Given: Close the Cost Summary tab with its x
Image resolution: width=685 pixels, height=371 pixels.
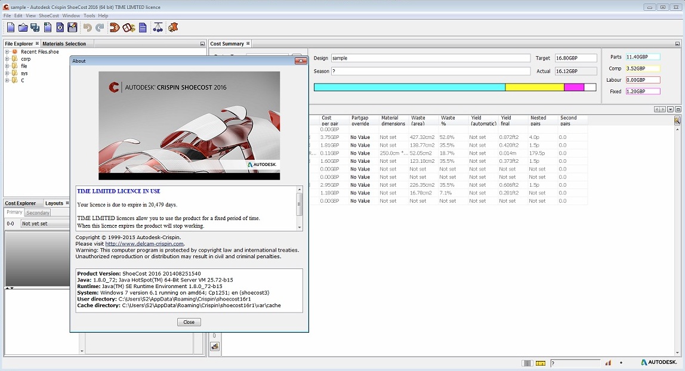Looking at the screenshot, I should click(248, 43).
